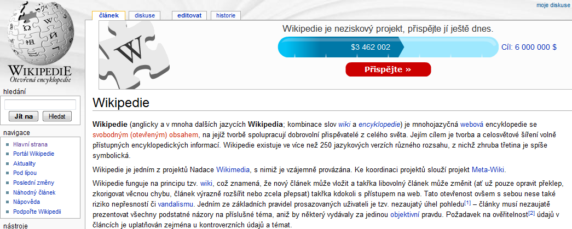The height and width of the screenshot is (229, 572).
Task: Follow the Wikimedia link
Action: [233, 169]
